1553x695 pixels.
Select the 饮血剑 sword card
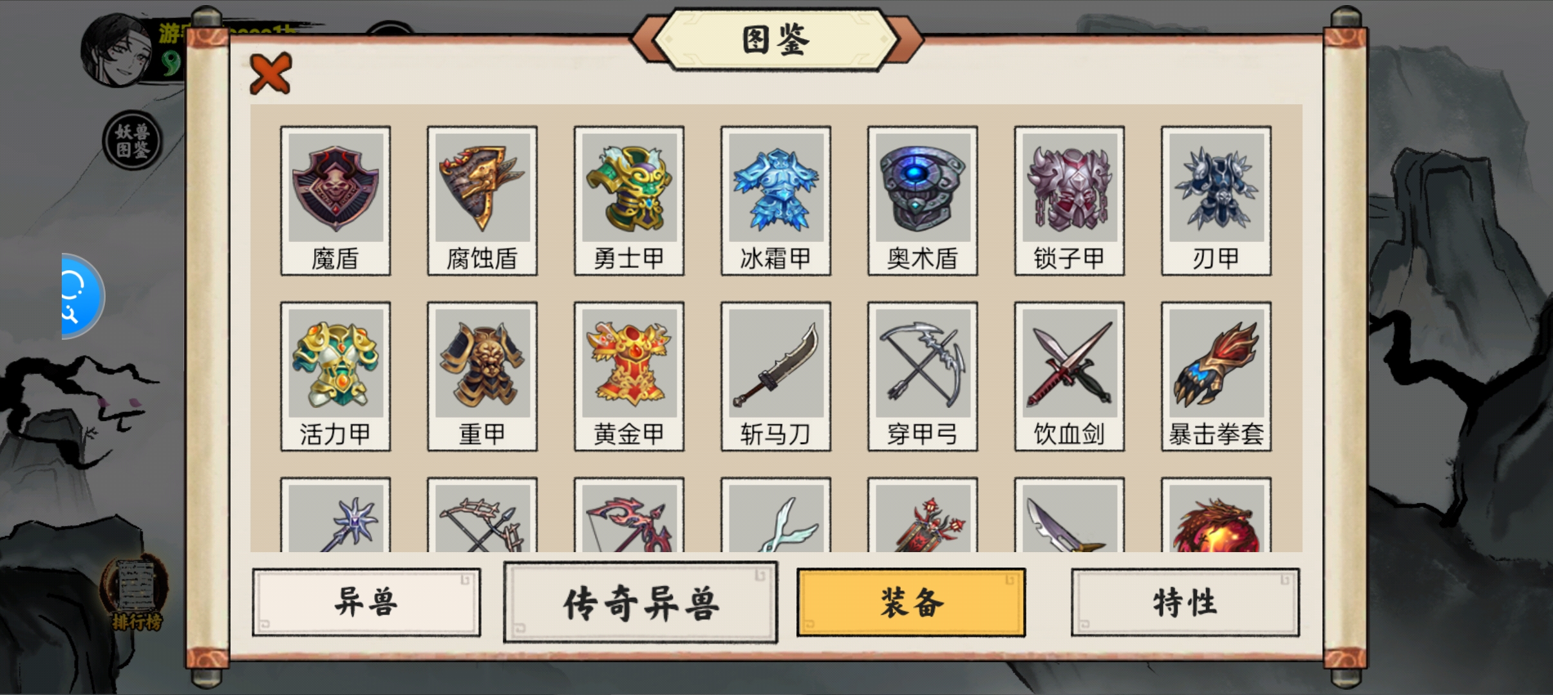click(1069, 376)
